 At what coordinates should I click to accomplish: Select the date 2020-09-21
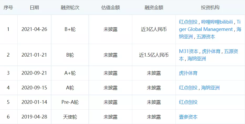tap(34, 73)
